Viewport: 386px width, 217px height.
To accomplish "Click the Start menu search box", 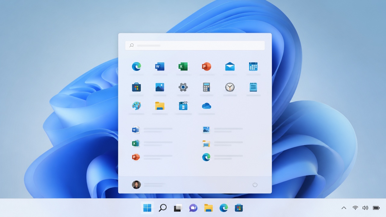I will pos(195,46).
